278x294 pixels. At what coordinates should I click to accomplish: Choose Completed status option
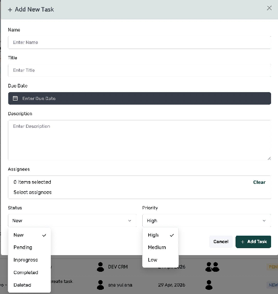(x=30, y=273)
